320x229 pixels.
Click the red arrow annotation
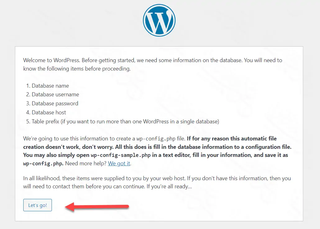point(96,206)
